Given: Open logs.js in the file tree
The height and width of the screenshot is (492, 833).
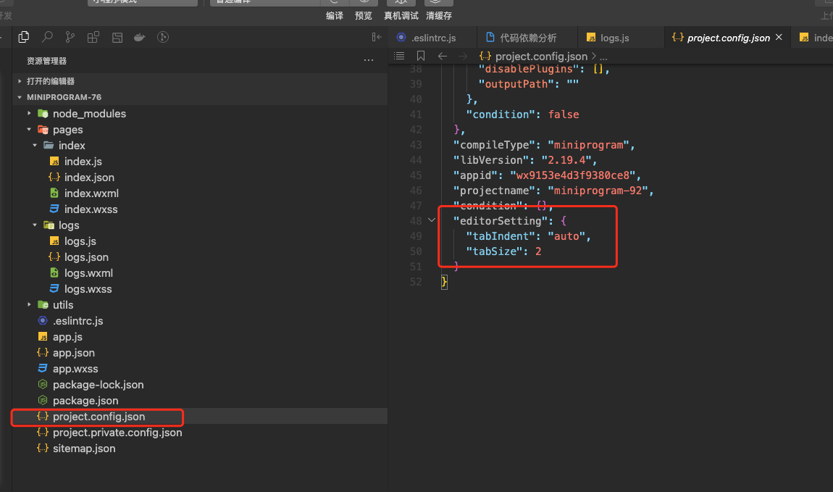Looking at the screenshot, I should tap(80, 241).
